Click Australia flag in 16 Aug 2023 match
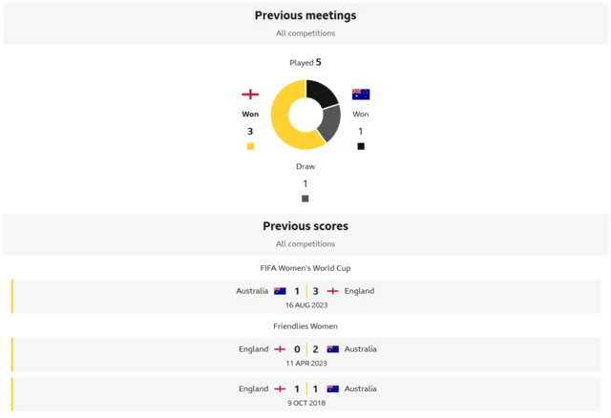 280,291
